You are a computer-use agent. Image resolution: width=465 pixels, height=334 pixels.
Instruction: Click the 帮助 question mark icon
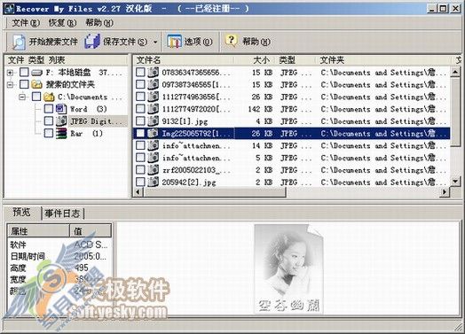point(232,41)
